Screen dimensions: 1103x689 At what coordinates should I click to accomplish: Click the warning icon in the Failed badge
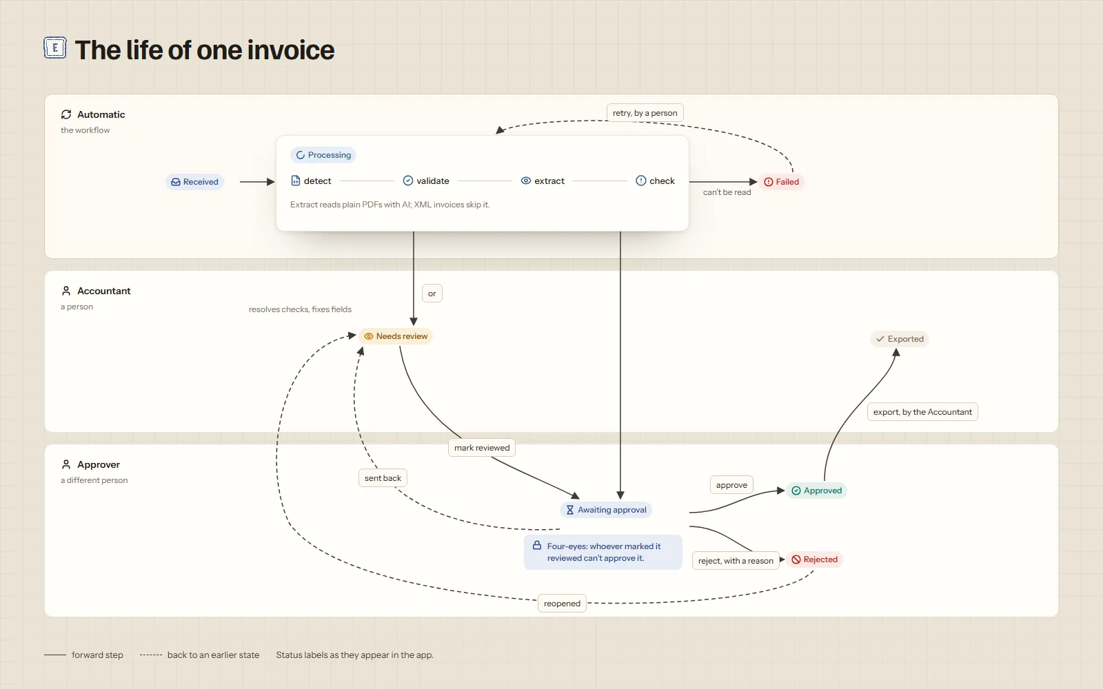pos(769,182)
